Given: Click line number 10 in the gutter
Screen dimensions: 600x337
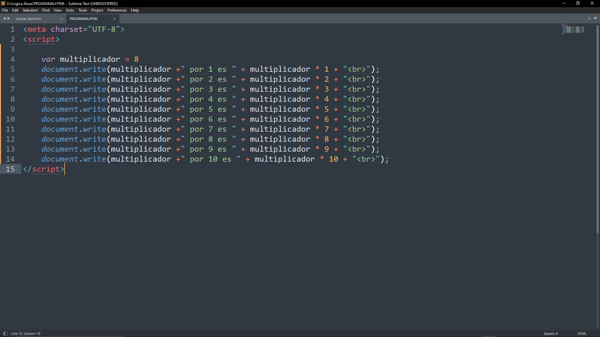Looking at the screenshot, I should [x=10, y=119].
